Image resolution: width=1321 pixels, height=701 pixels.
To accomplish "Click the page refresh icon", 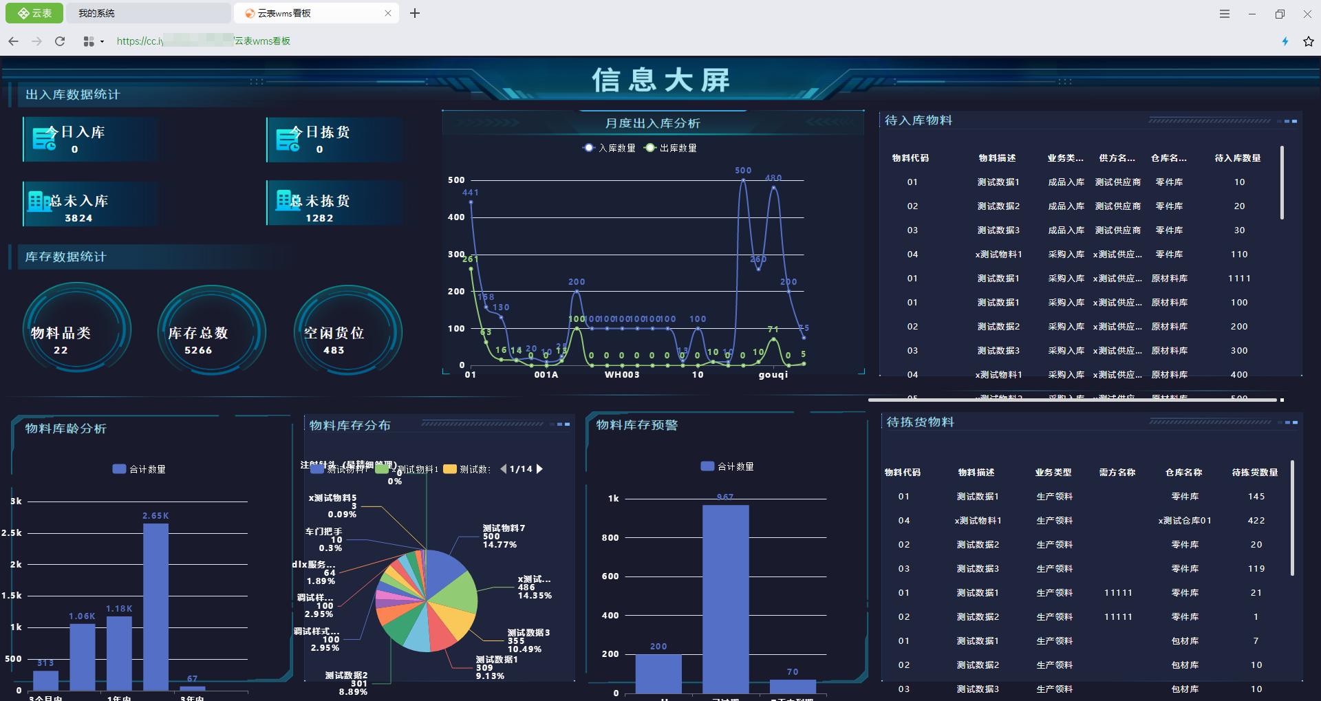I will (x=60, y=41).
